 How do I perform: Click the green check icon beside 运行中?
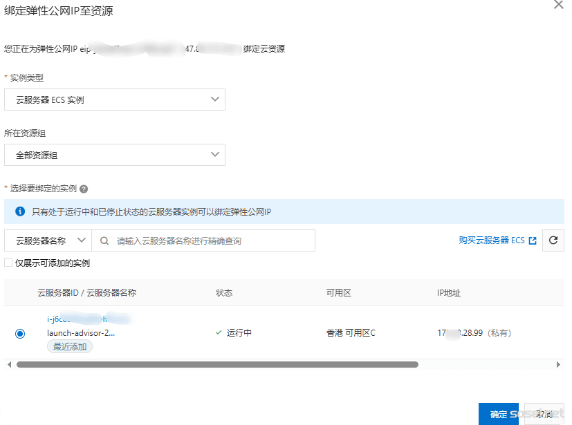point(219,333)
